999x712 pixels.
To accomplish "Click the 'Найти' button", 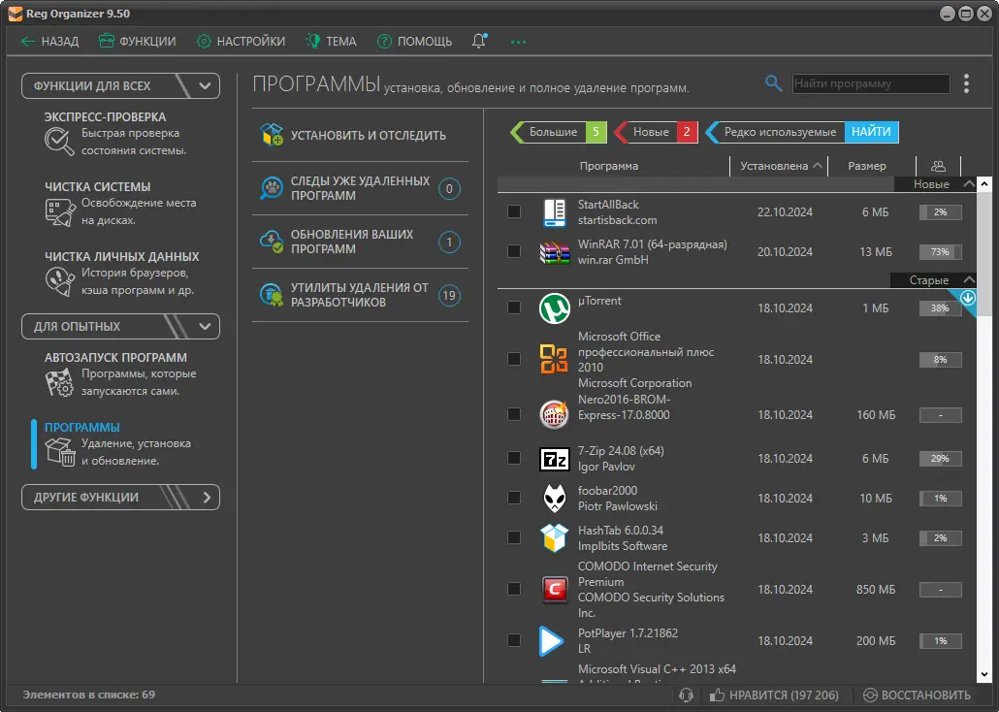I will pos(871,132).
